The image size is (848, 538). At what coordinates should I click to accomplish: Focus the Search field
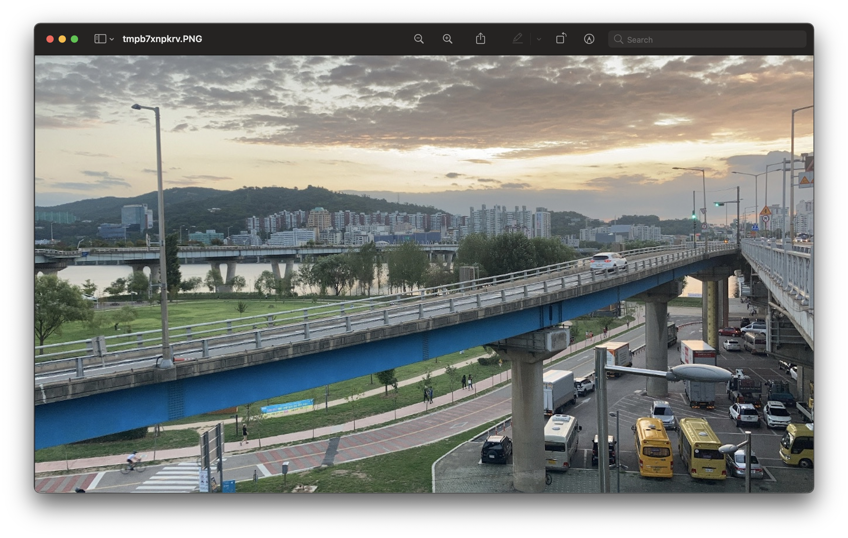pos(707,39)
